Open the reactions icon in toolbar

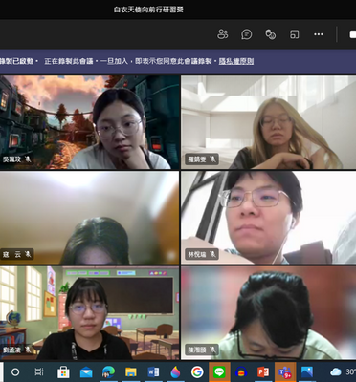click(271, 34)
